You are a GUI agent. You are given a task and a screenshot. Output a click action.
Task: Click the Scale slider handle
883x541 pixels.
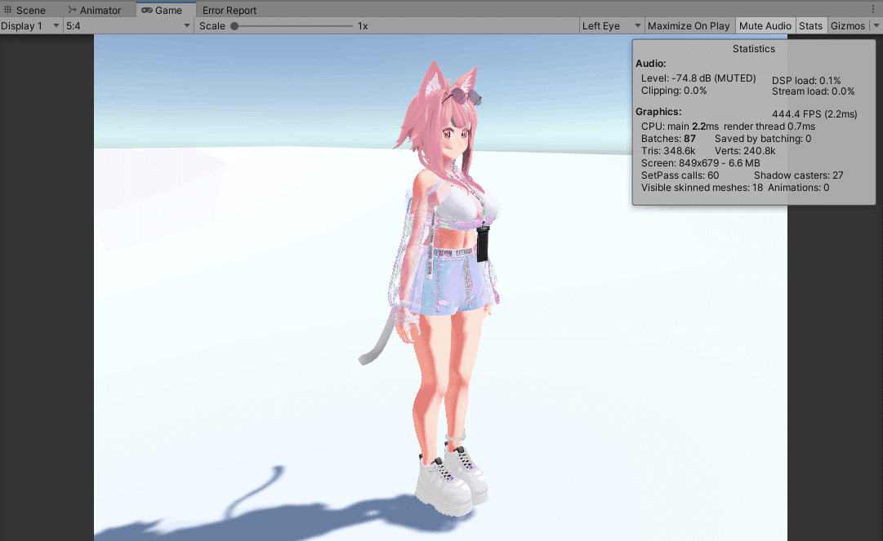coord(235,25)
